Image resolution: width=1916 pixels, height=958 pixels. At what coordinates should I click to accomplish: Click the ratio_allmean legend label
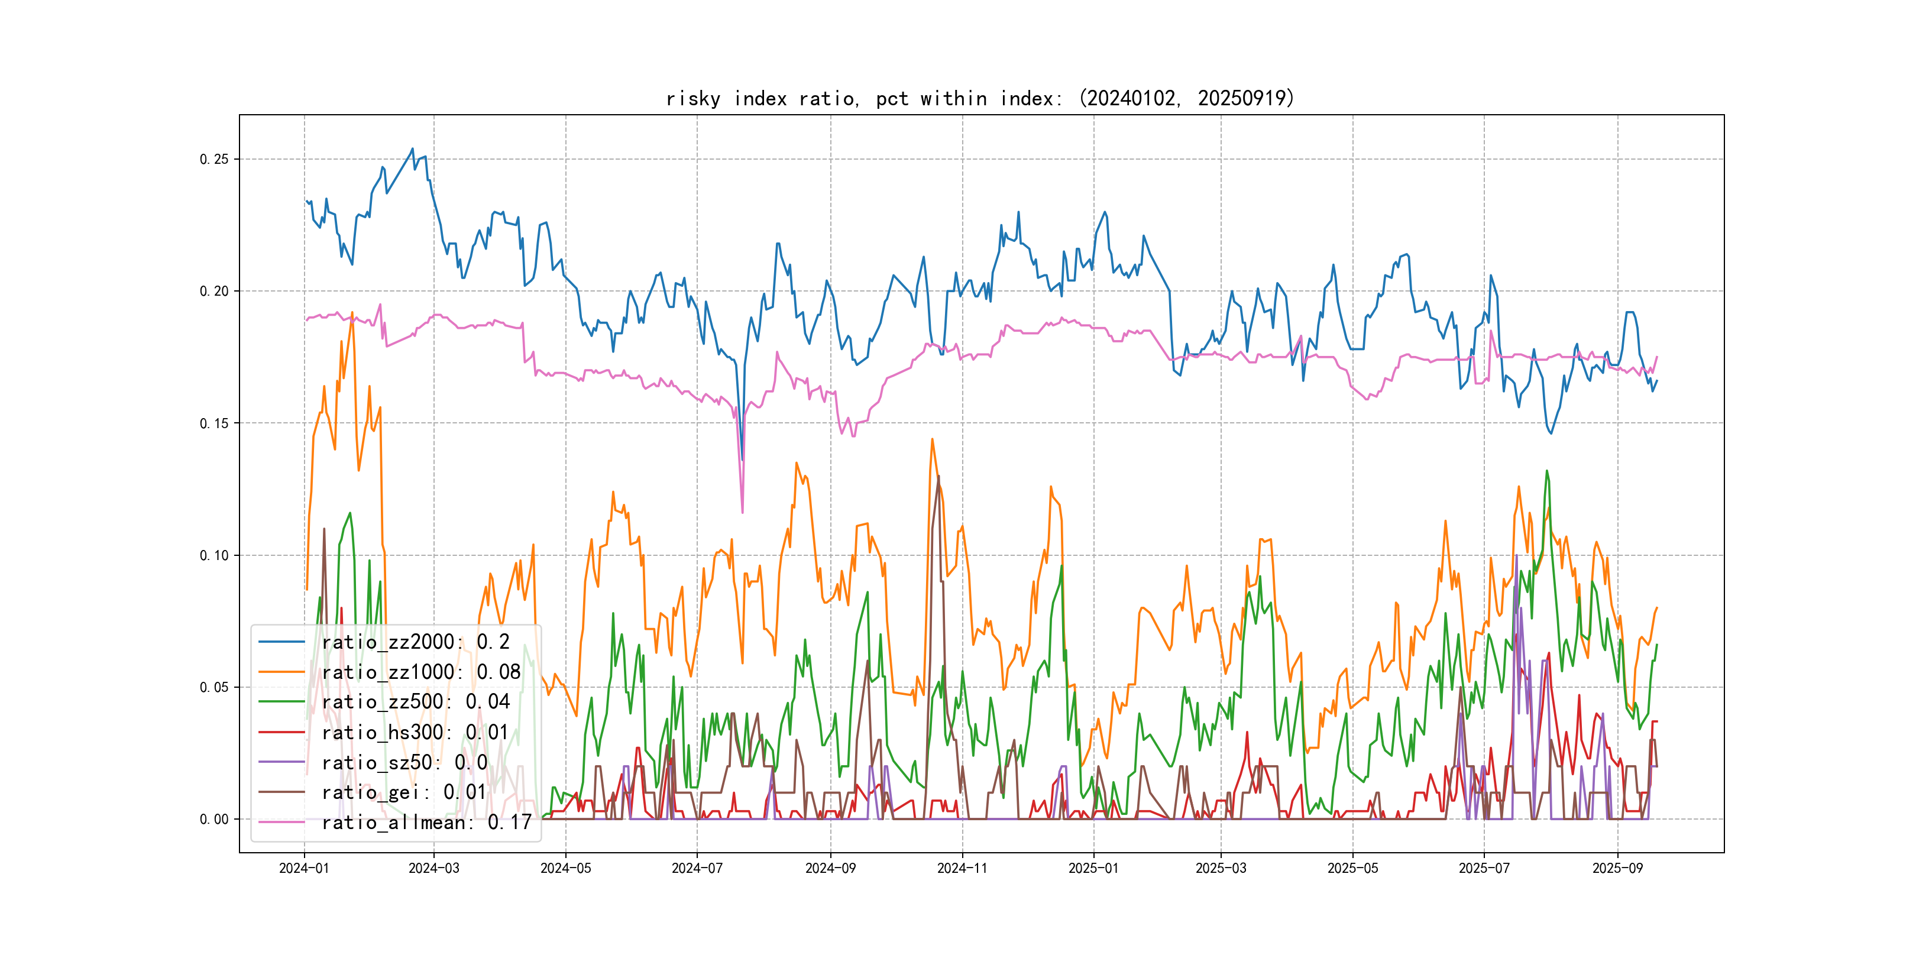pos(426,823)
